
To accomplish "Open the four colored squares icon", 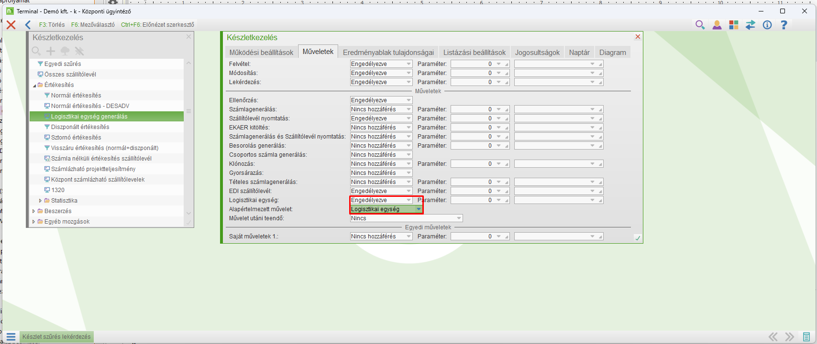I will pyautogui.click(x=733, y=25).
